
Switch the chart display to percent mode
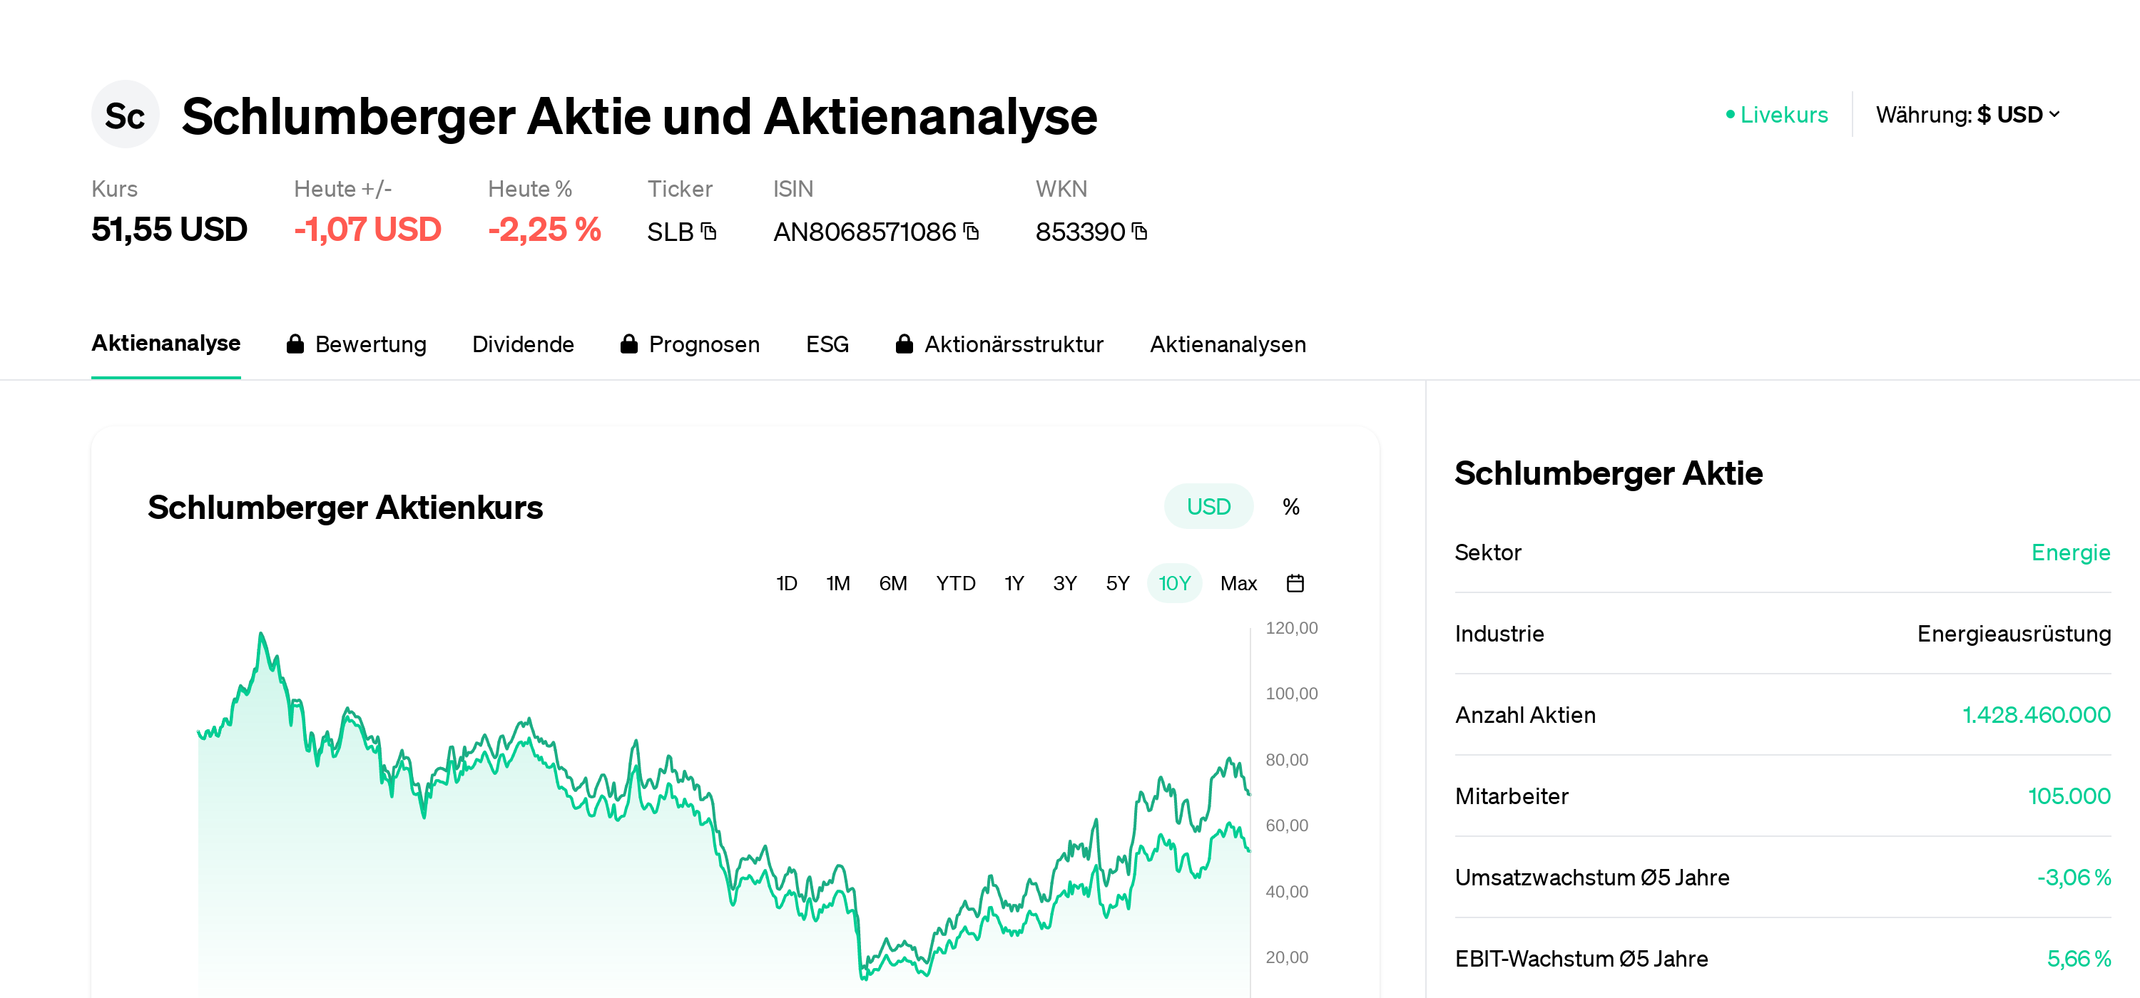[1290, 505]
